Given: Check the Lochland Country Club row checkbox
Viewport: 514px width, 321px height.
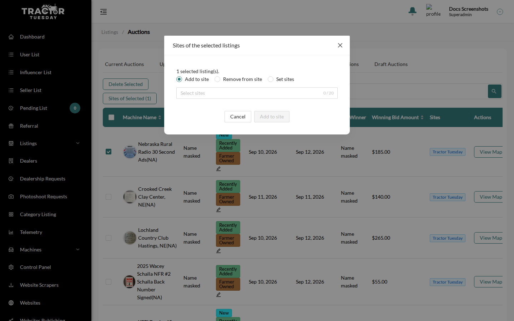Looking at the screenshot, I should (109, 238).
